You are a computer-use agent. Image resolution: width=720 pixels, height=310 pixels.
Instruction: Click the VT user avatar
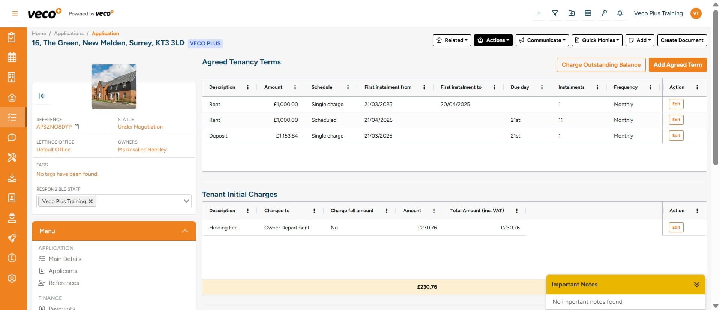coord(696,13)
